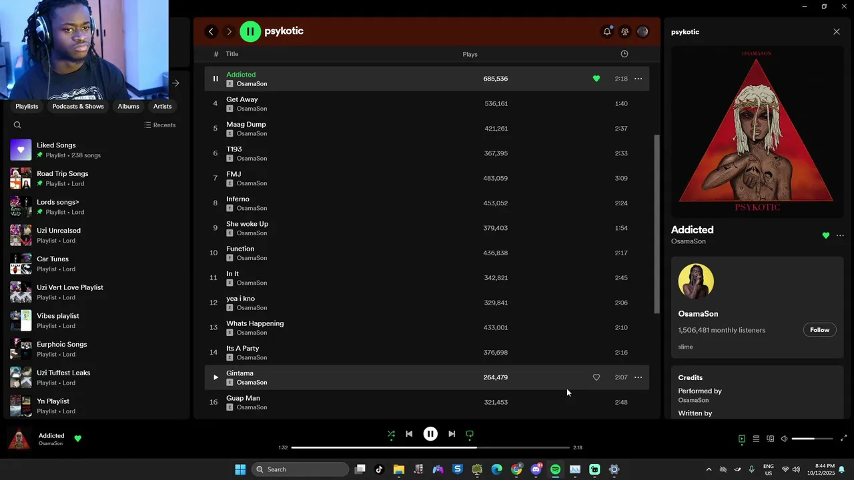Play the Gintama track
The height and width of the screenshot is (480, 854).
click(215, 377)
